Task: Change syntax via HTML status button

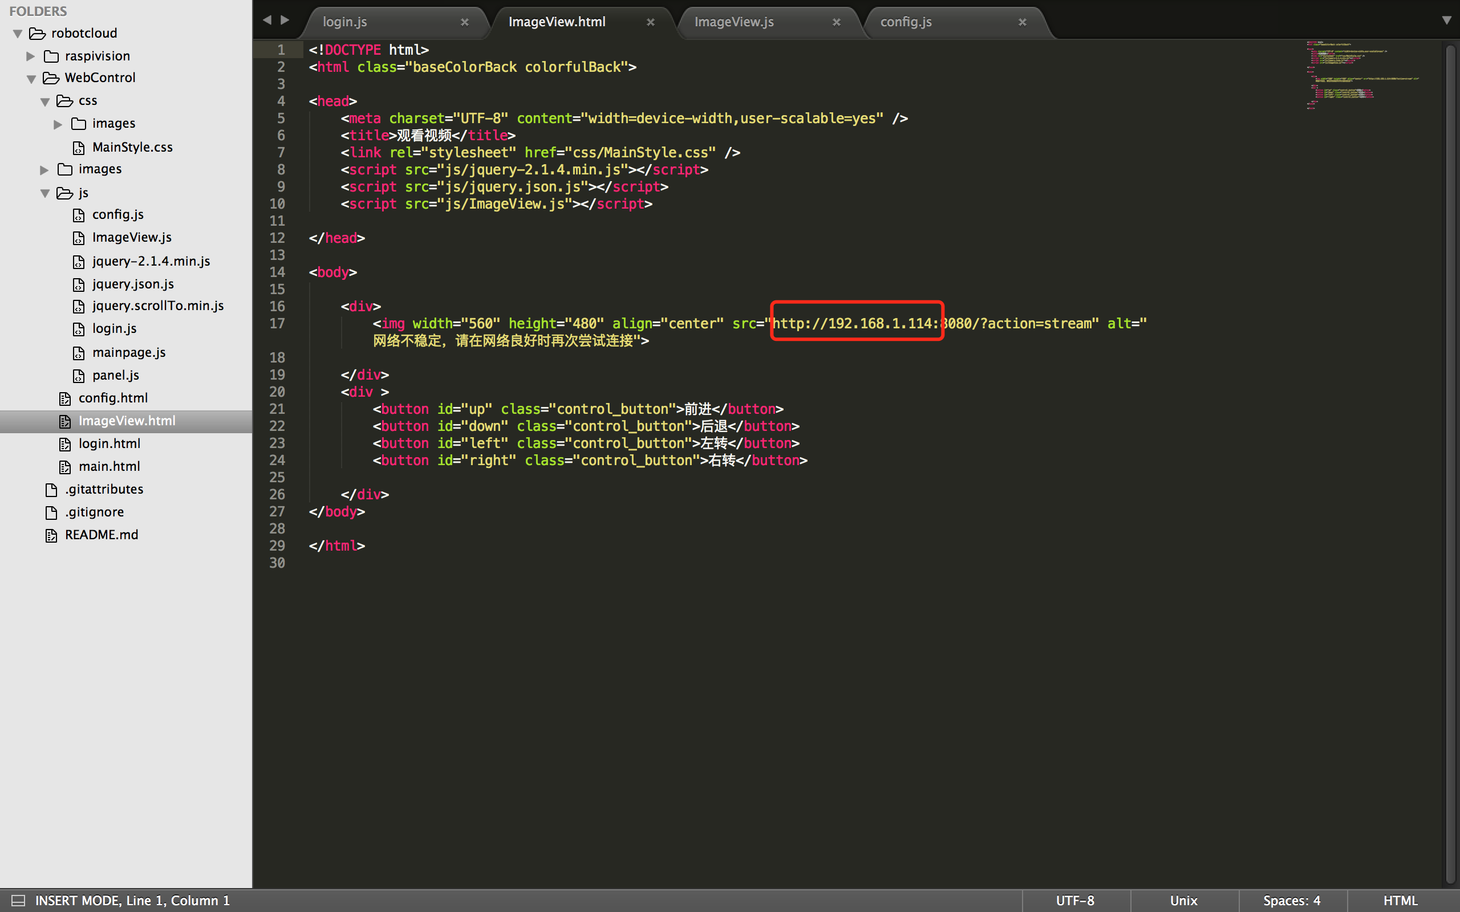Action: pyautogui.click(x=1400, y=901)
